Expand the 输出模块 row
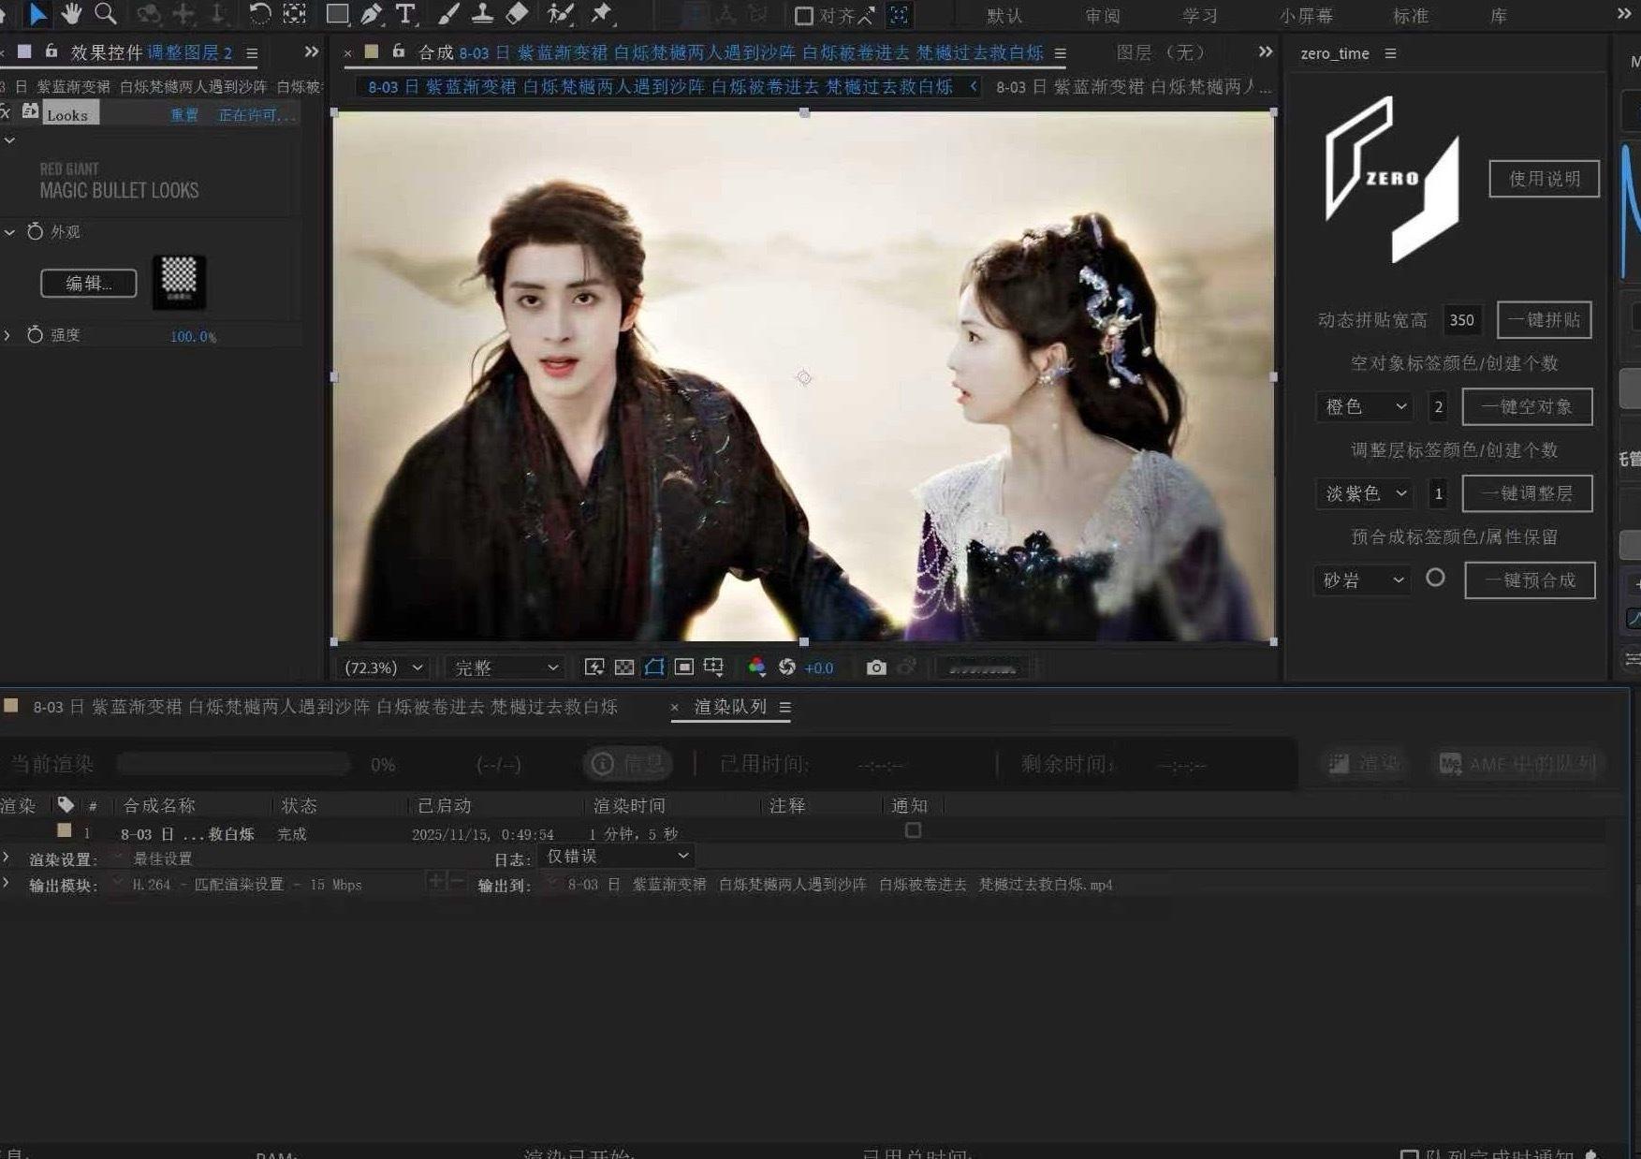 pyautogui.click(x=7, y=883)
